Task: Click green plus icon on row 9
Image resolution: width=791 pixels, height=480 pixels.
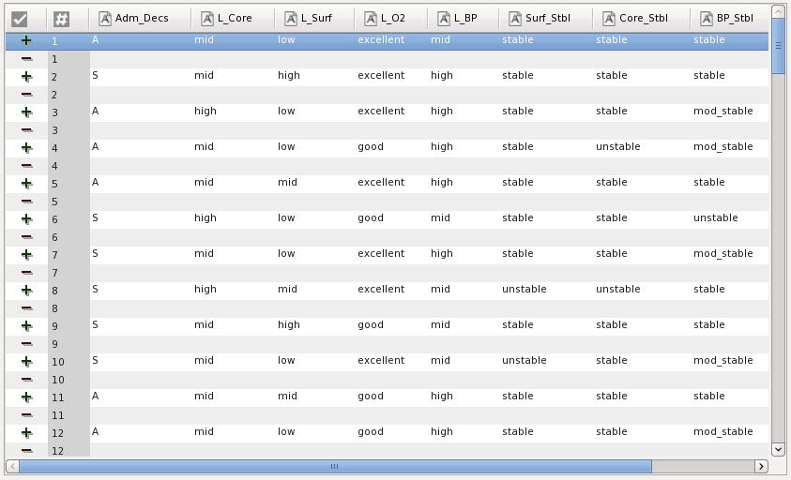Action: click(26, 325)
